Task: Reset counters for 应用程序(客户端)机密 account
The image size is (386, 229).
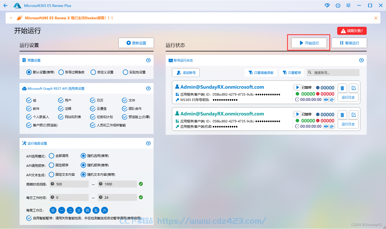Action: click(x=332, y=126)
